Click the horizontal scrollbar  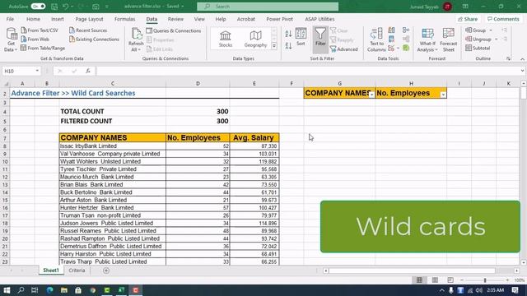(x=412, y=271)
